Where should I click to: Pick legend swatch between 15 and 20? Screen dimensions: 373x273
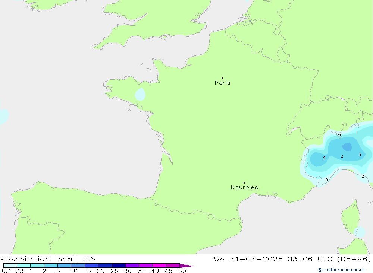92,266
